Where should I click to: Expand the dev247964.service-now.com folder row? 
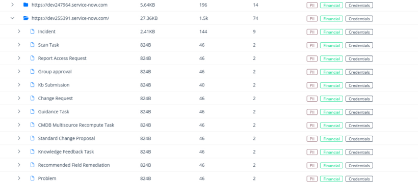(x=12, y=5)
